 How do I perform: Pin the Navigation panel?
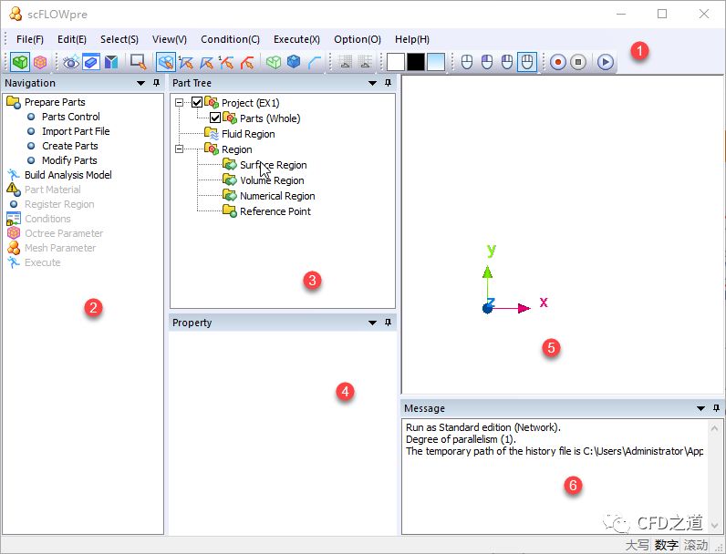[158, 83]
